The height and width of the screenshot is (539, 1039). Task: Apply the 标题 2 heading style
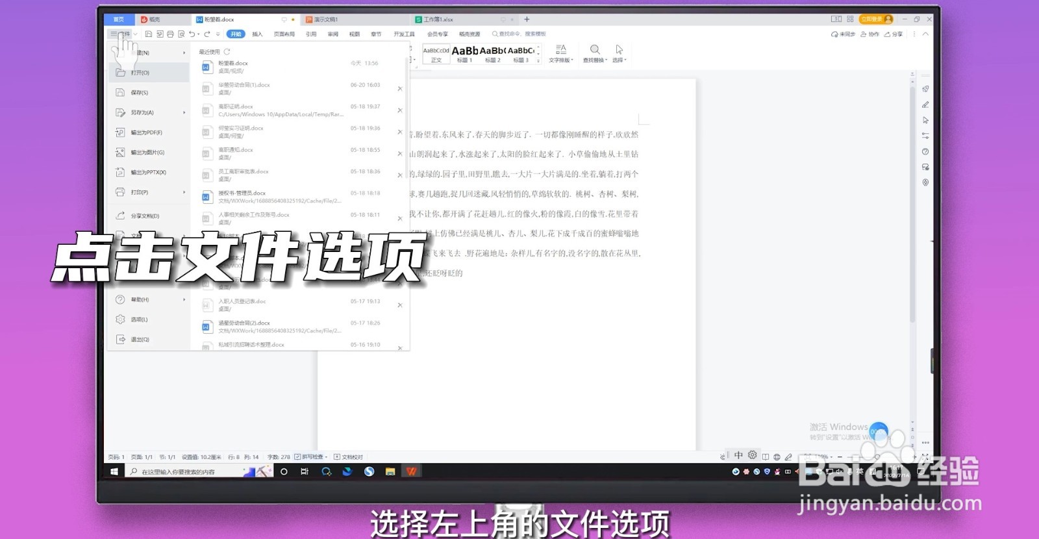click(493, 55)
